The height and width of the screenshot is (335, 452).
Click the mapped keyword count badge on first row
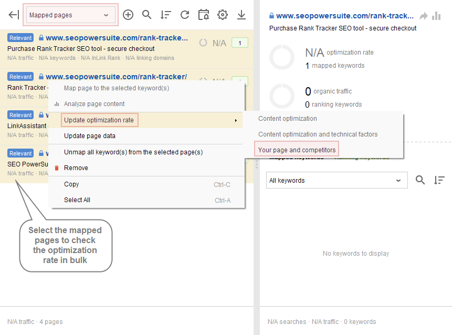click(x=240, y=43)
